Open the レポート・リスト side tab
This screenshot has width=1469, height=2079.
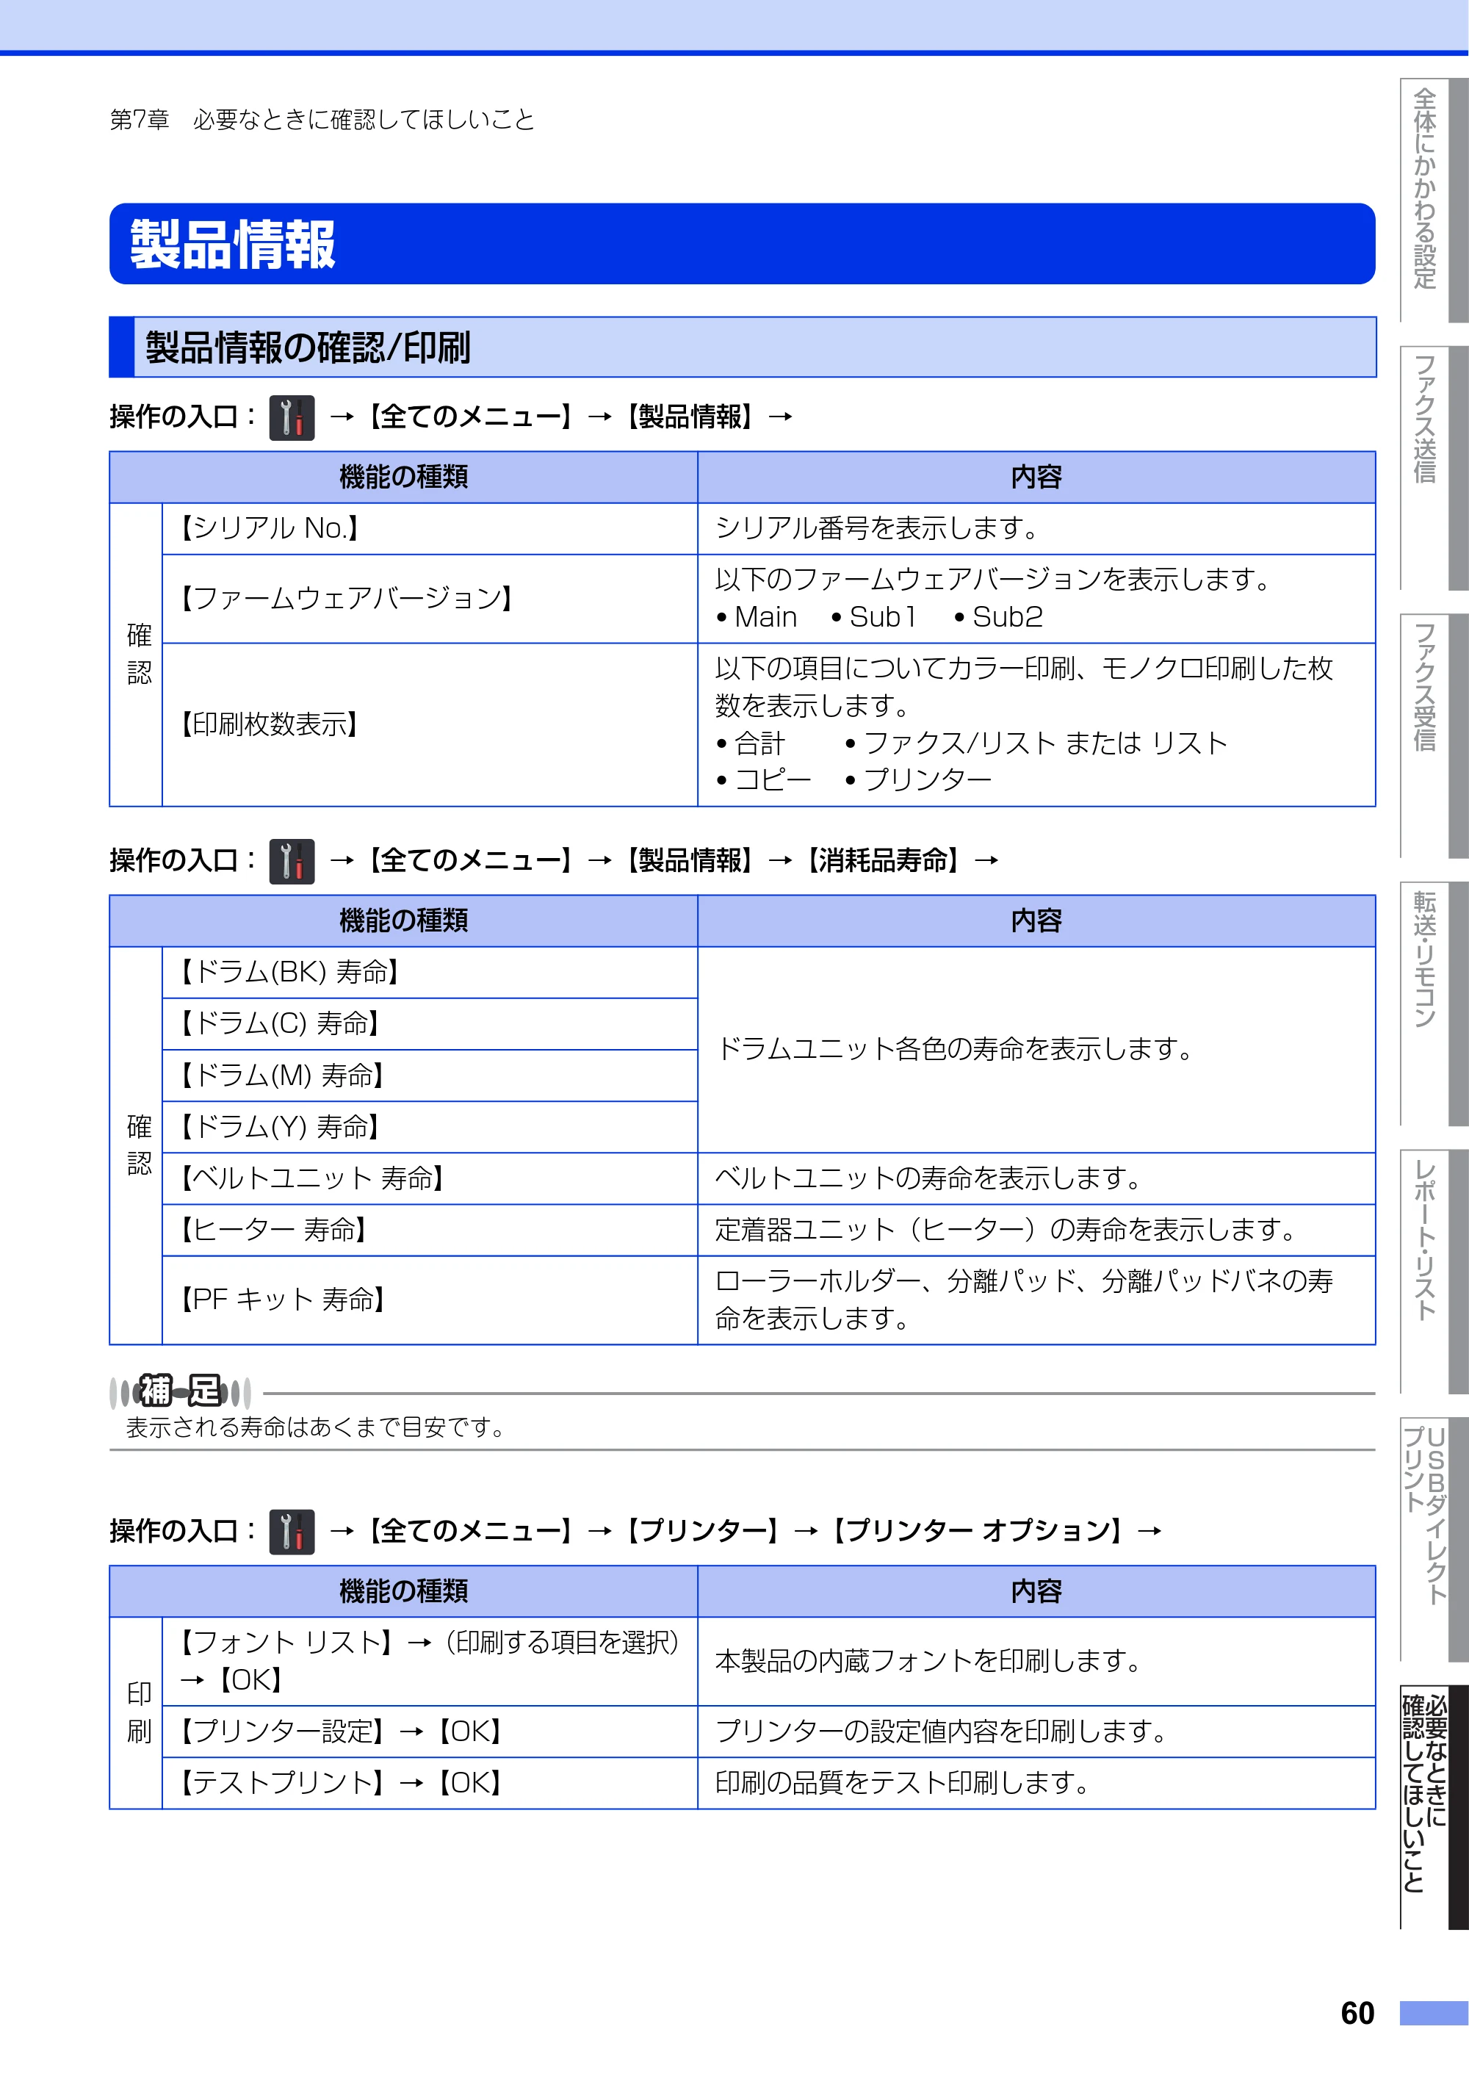point(1433,1272)
